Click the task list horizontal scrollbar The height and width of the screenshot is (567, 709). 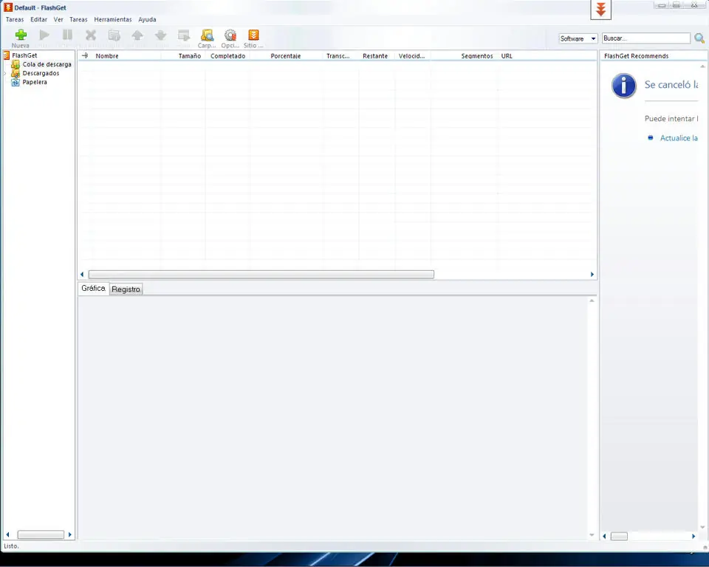click(x=261, y=275)
